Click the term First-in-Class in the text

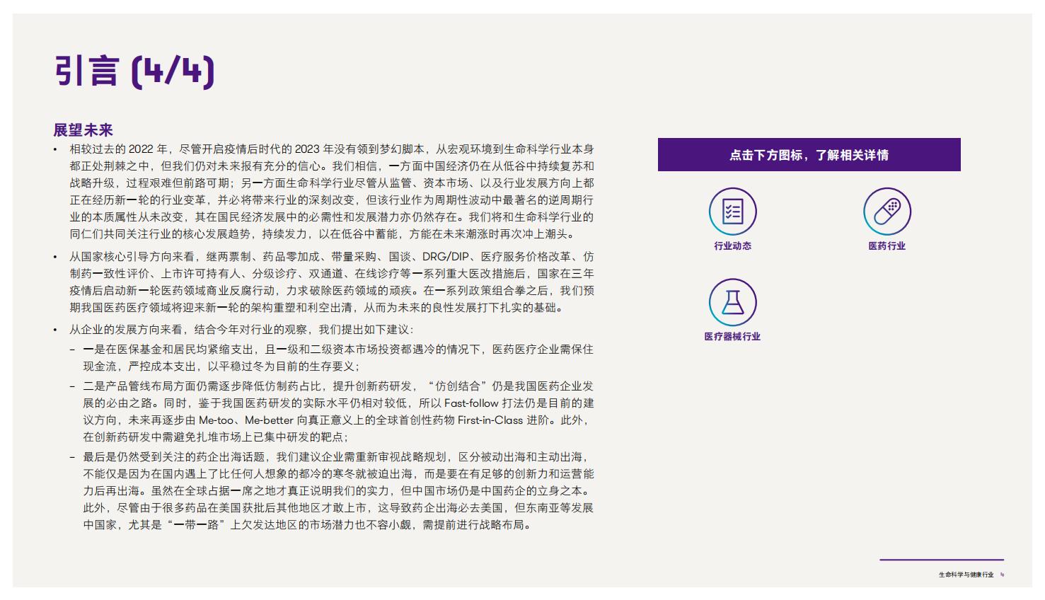pyautogui.click(x=490, y=420)
